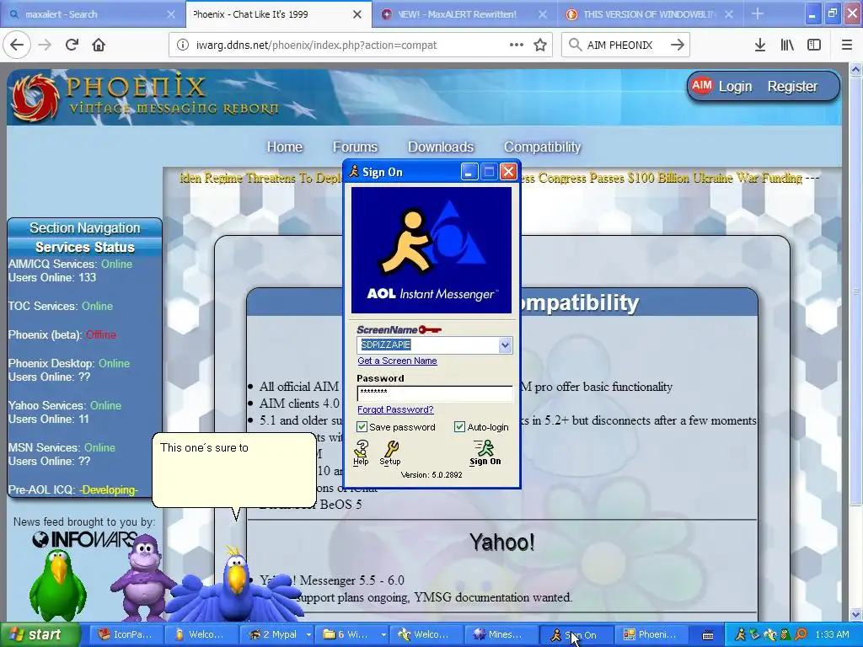Image resolution: width=863 pixels, height=647 pixels.
Task: Click the INFOWARS news feed logo
Action: coord(85,540)
